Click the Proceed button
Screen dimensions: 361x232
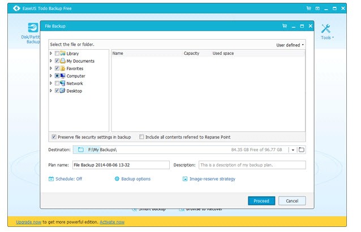261,201
